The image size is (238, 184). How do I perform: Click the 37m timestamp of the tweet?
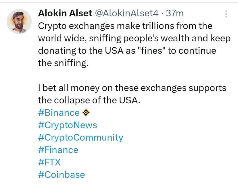[174, 13]
